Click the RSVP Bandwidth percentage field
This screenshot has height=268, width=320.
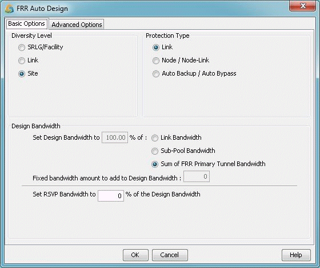pos(111,196)
